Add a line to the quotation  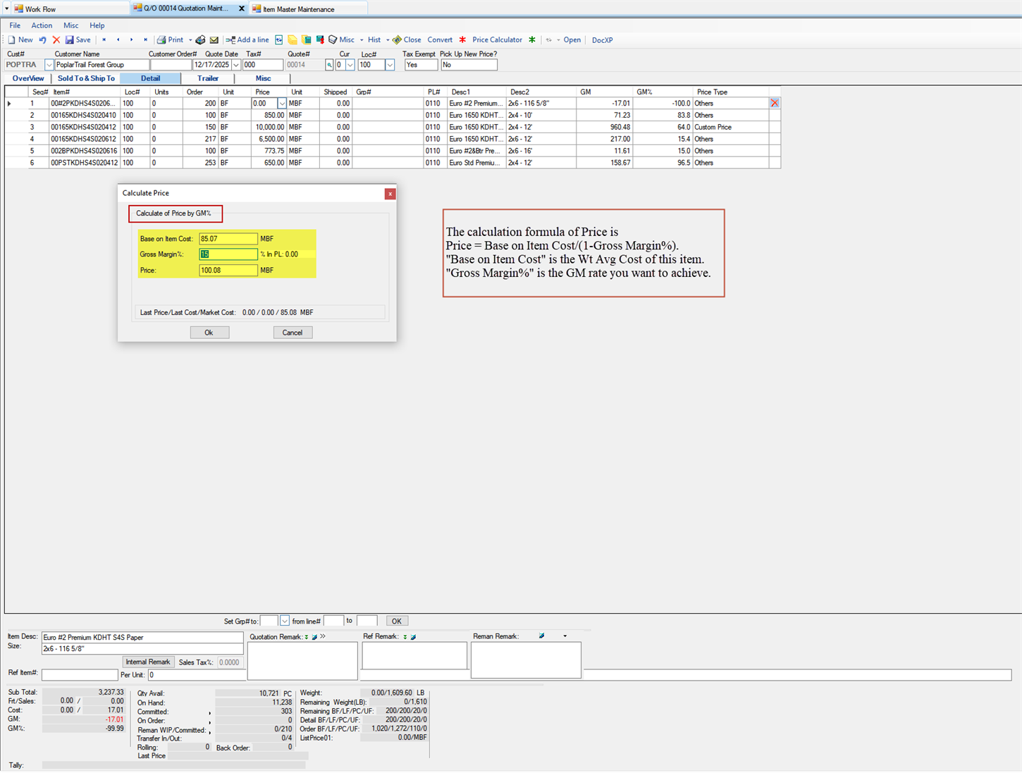248,39
